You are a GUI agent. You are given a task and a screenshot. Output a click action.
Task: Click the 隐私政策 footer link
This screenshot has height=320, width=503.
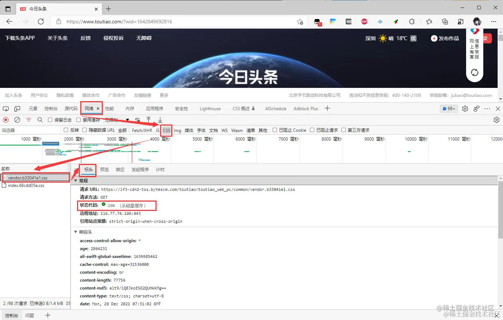(x=65, y=95)
